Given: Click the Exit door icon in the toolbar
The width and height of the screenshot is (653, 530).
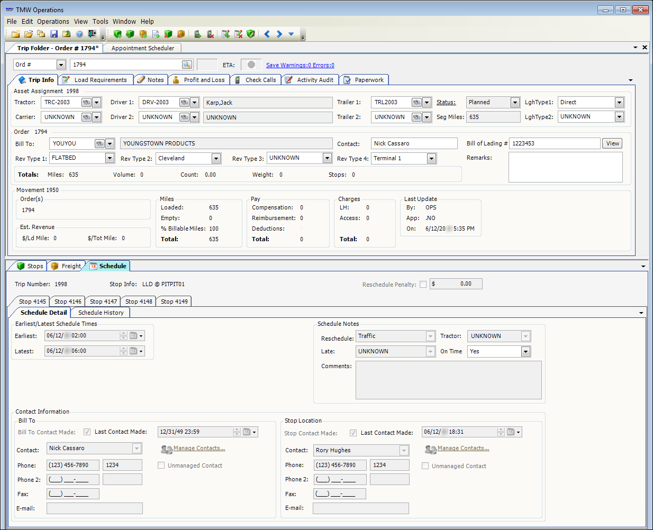Looking at the screenshot, I should pos(92,34).
